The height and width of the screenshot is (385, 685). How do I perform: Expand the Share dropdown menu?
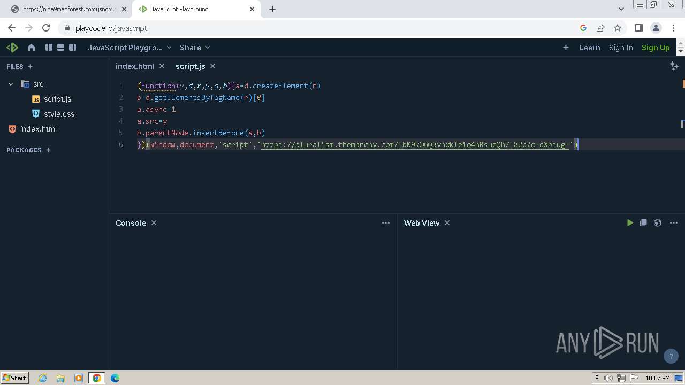click(x=195, y=48)
